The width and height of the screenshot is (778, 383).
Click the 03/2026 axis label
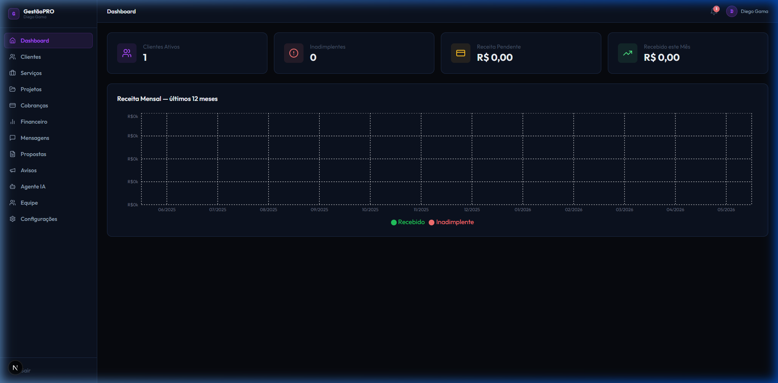pyautogui.click(x=624, y=210)
